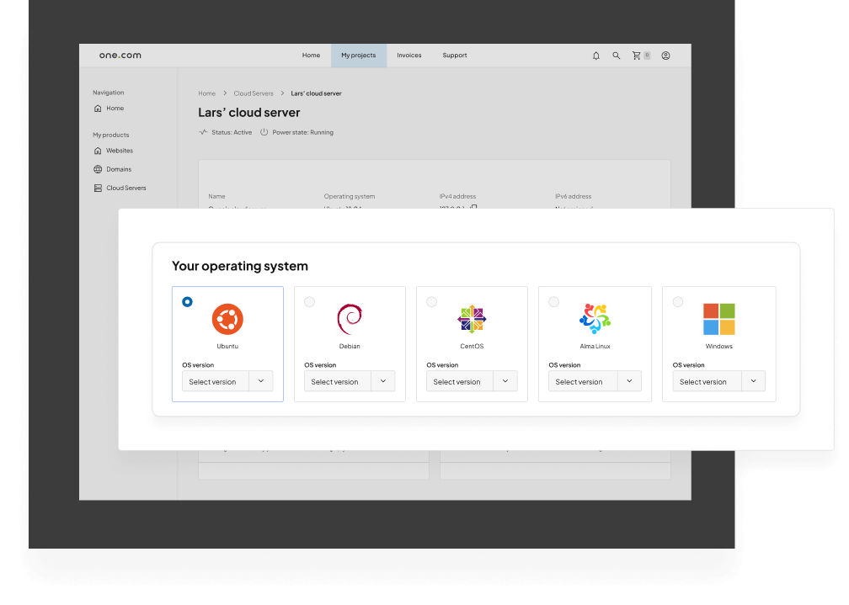Open the shopping cart icon
Screen dimensions: 849x605
click(x=636, y=56)
